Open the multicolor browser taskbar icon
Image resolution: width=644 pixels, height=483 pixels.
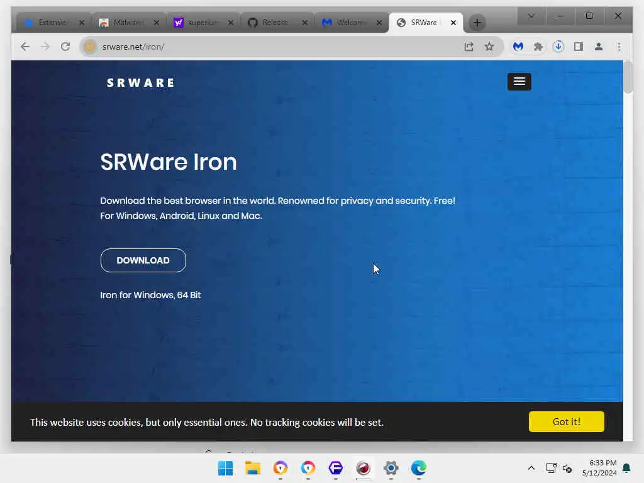[308, 468]
